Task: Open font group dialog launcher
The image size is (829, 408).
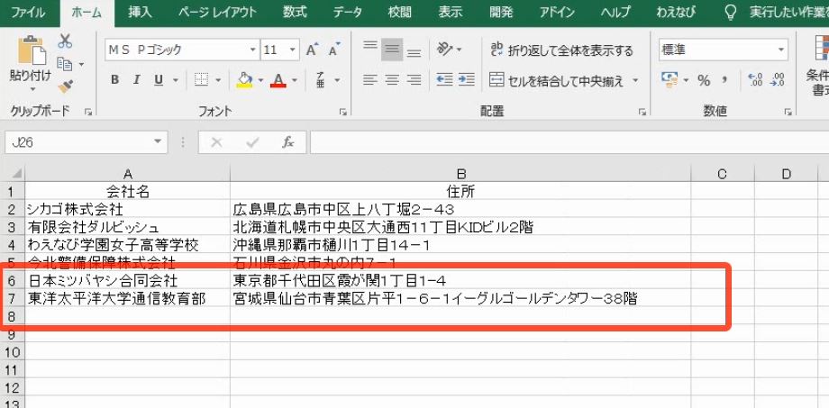Action: tap(343, 112)
